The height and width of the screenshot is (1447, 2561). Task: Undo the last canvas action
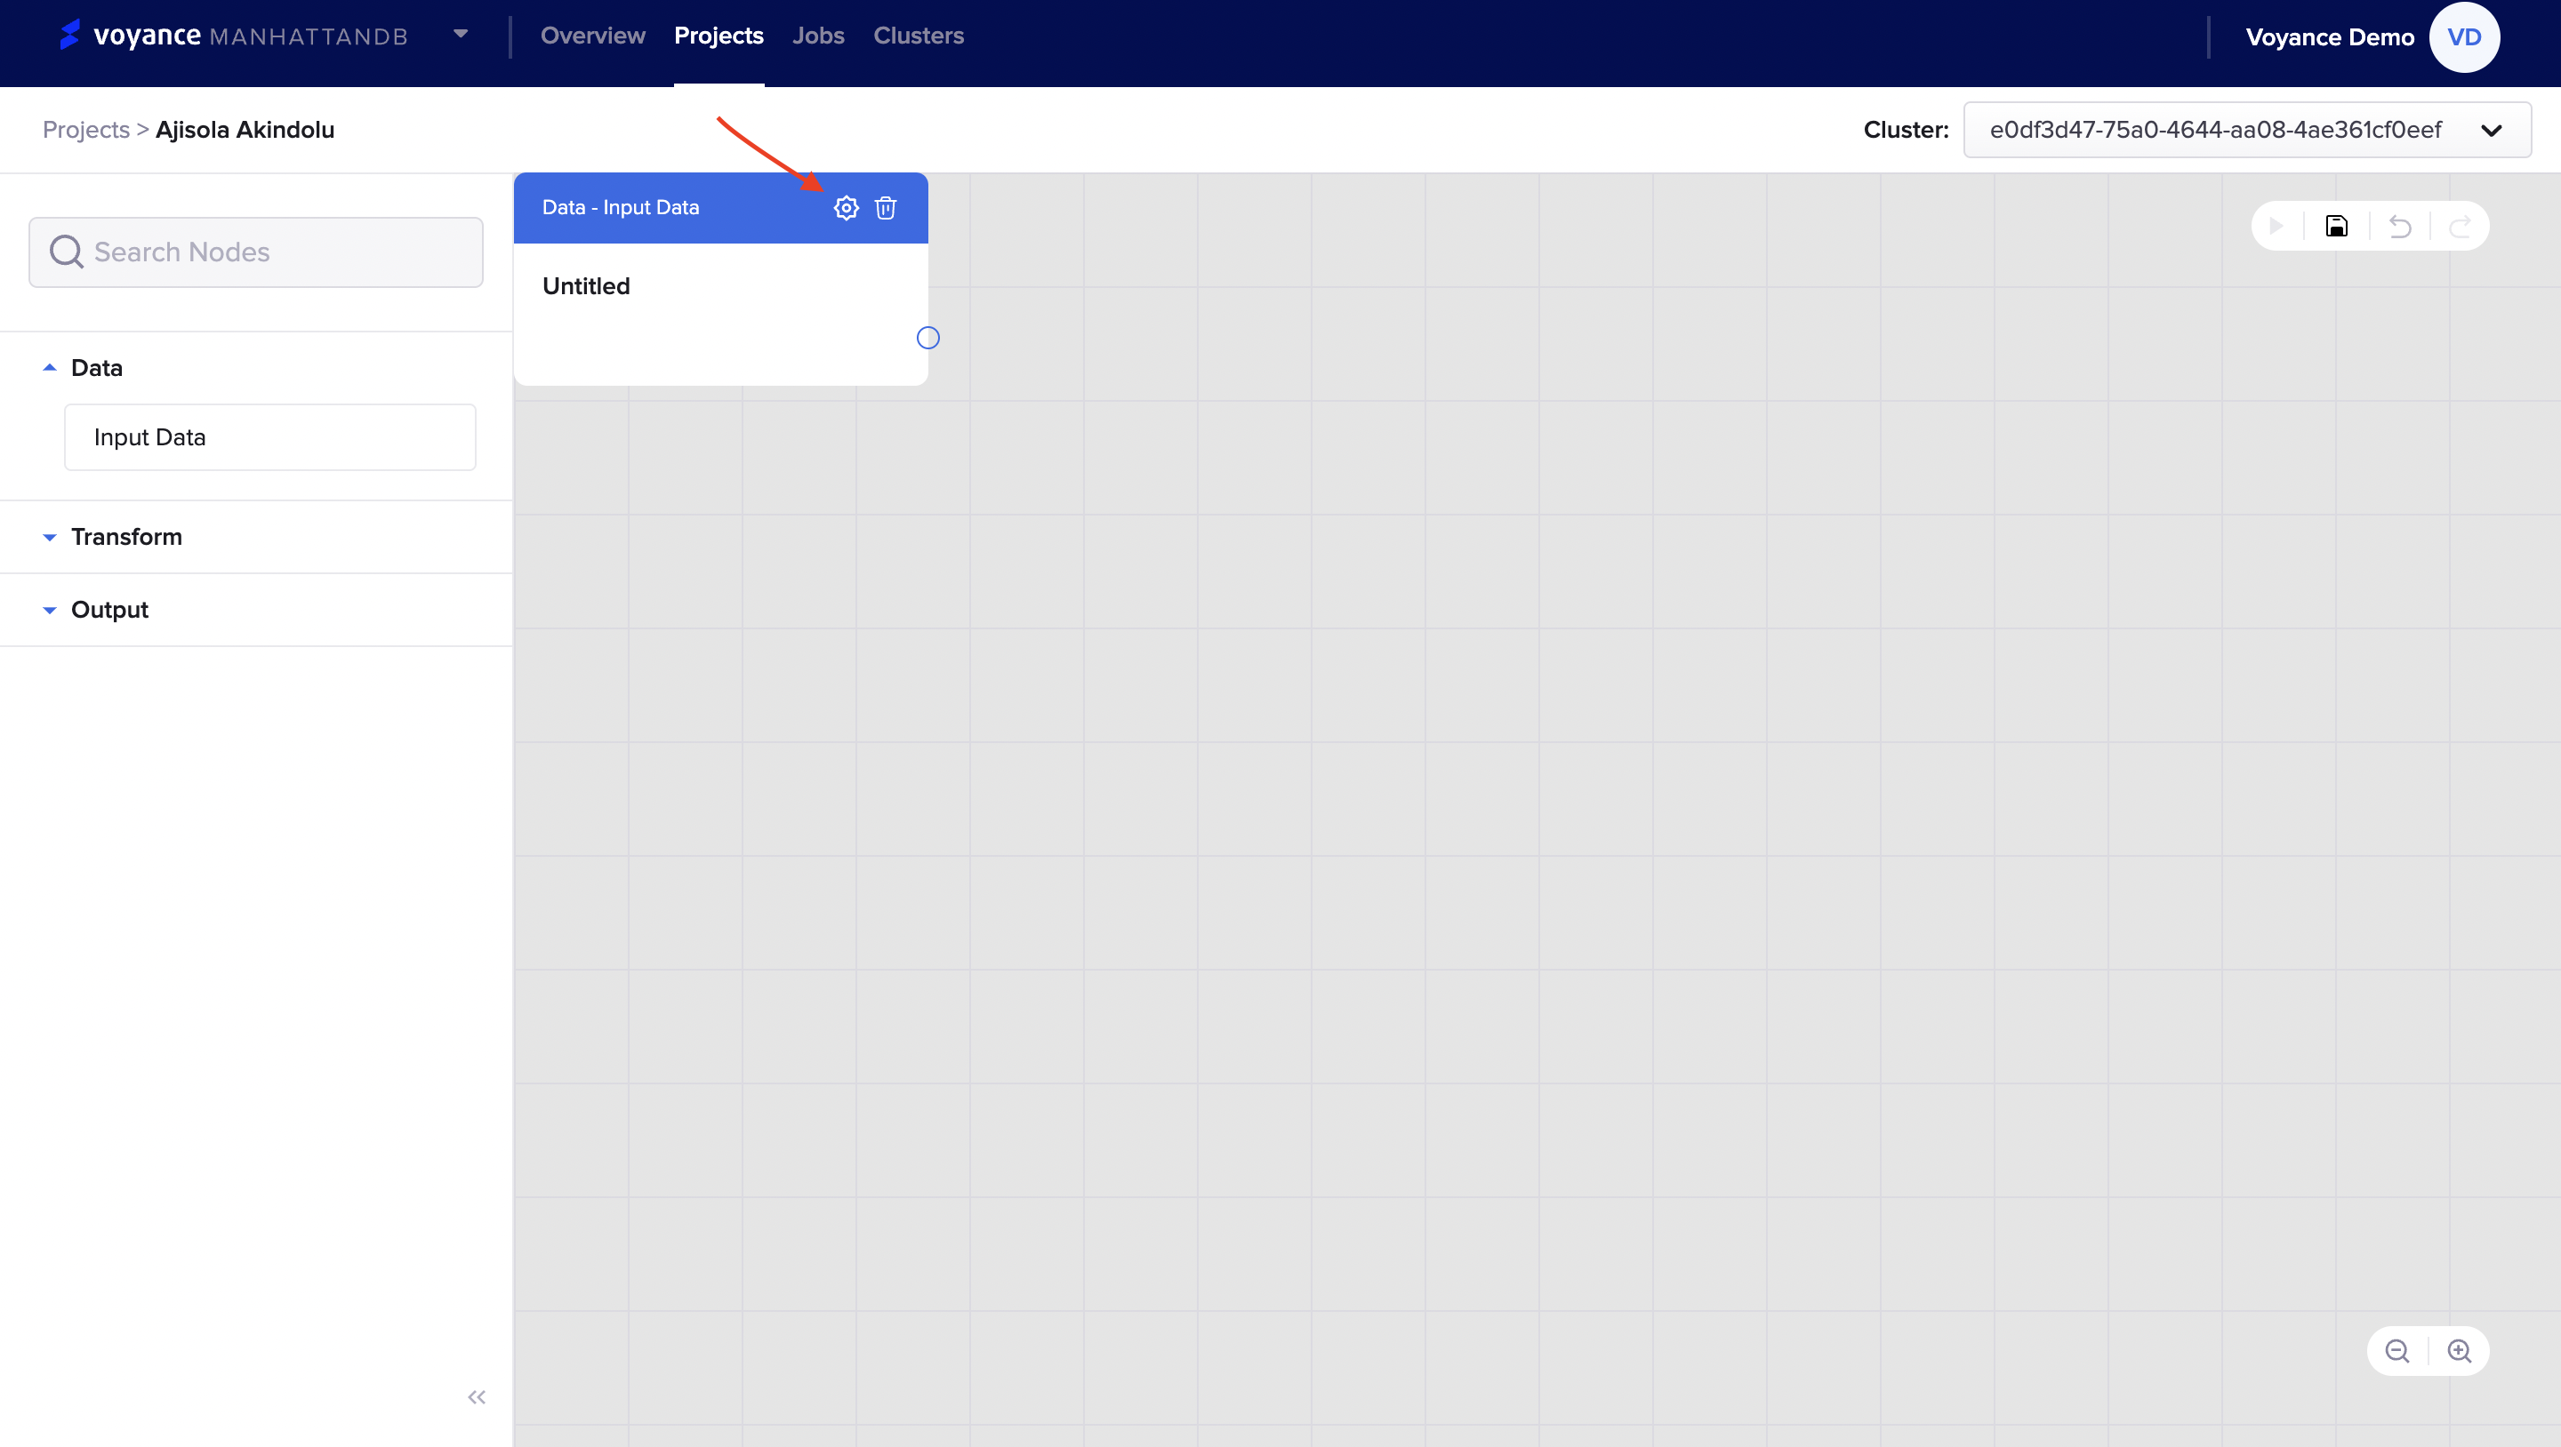click(x=2399, y=227)
